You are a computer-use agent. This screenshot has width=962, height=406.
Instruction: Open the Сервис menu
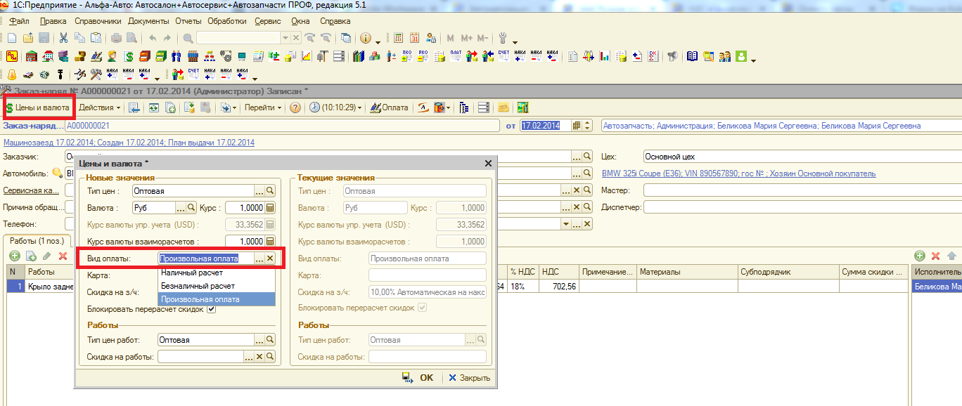(267, 21)
